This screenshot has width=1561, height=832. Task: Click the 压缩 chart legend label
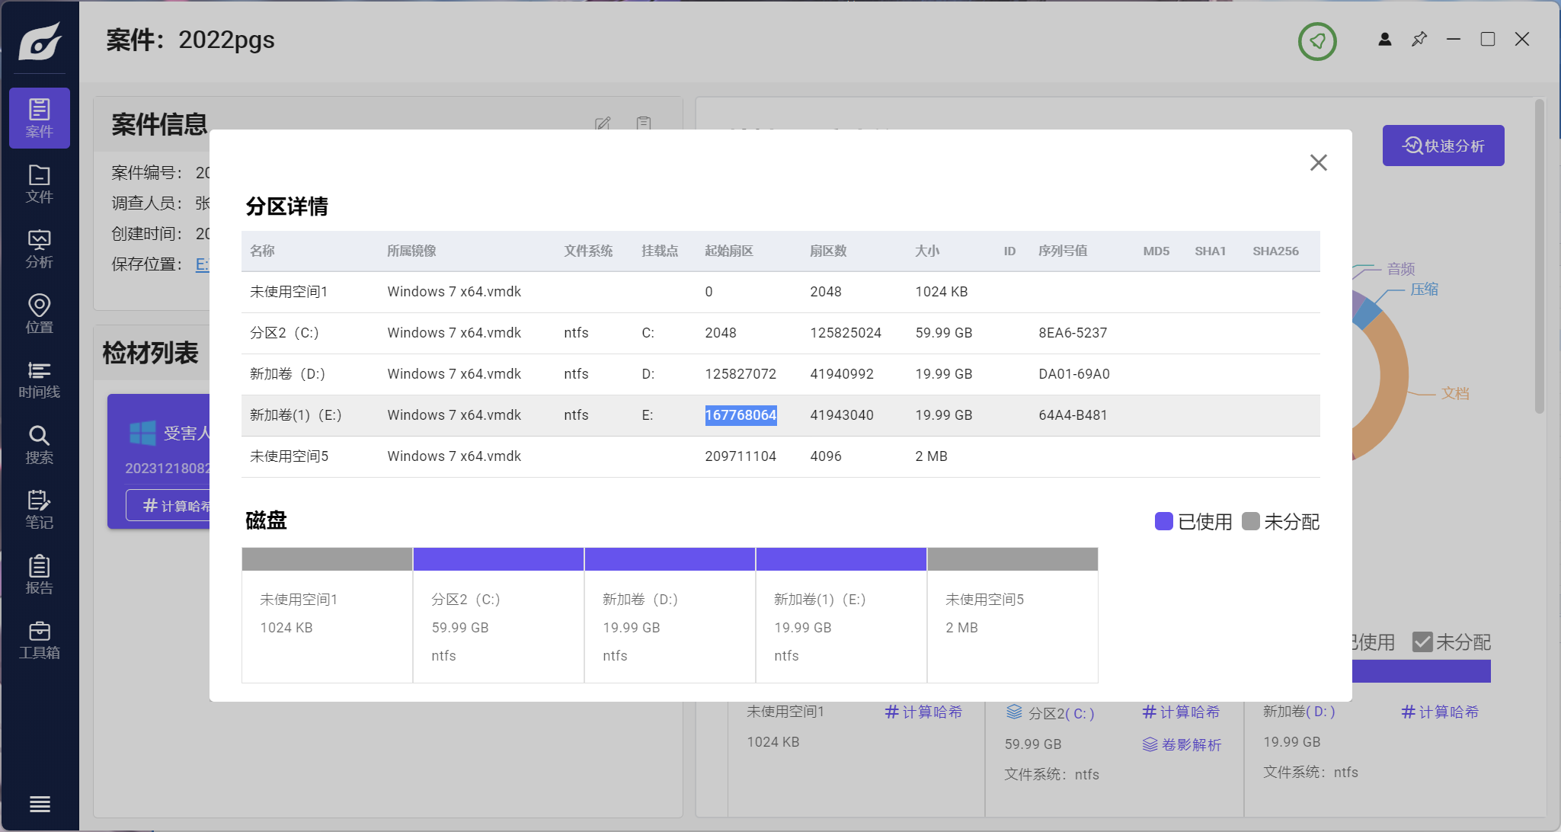1424,289
